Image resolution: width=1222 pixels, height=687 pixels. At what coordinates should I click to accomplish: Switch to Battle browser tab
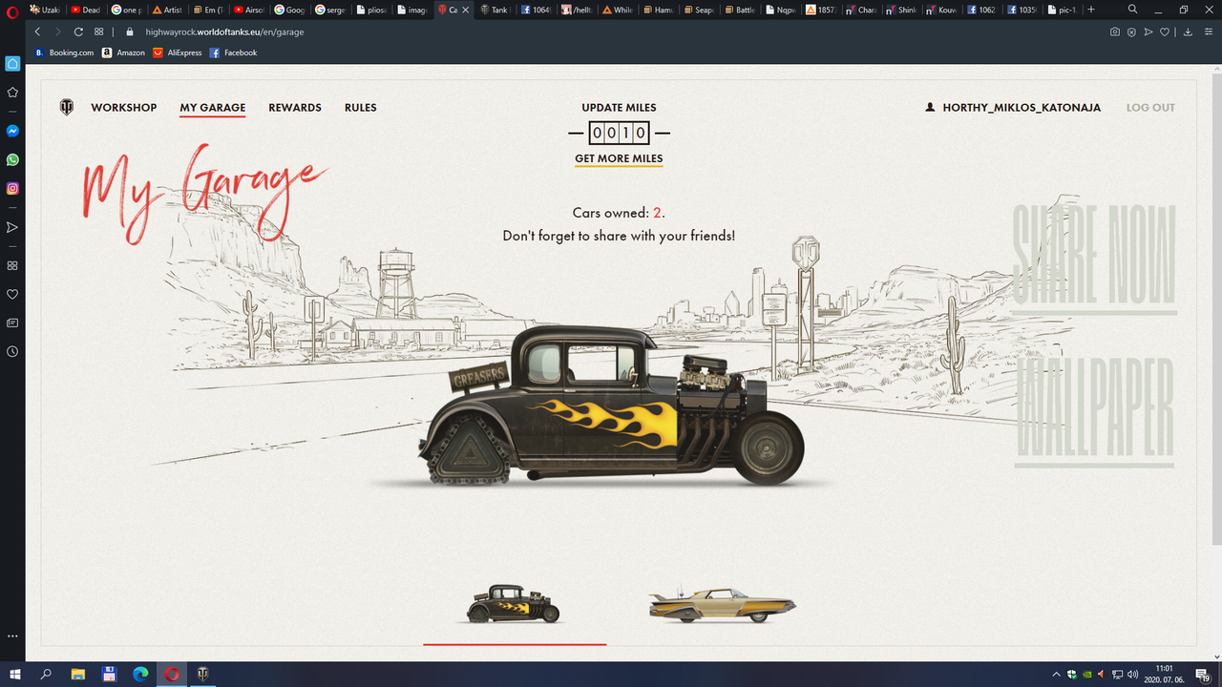coord(739,10)
